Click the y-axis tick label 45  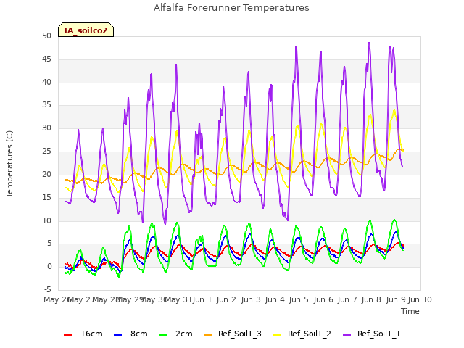tap(46, 59)
